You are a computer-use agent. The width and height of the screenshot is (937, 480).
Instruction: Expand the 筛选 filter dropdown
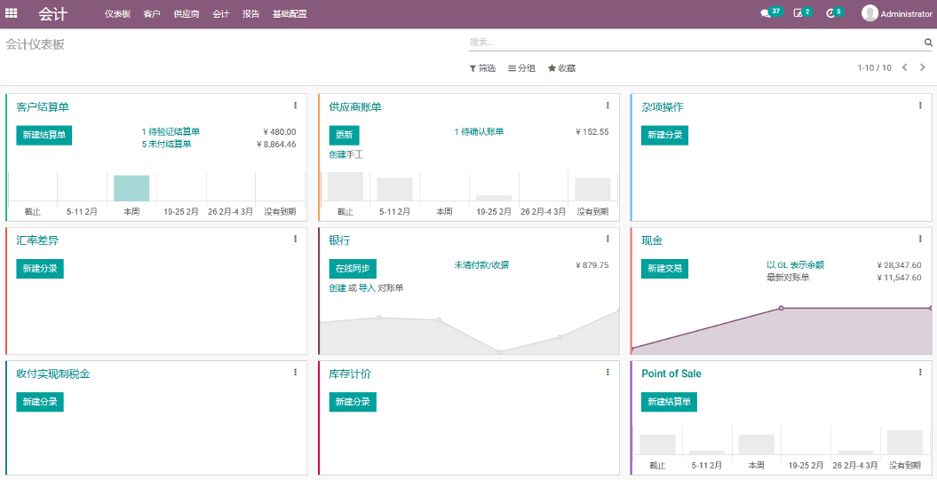tap(482, 68)
